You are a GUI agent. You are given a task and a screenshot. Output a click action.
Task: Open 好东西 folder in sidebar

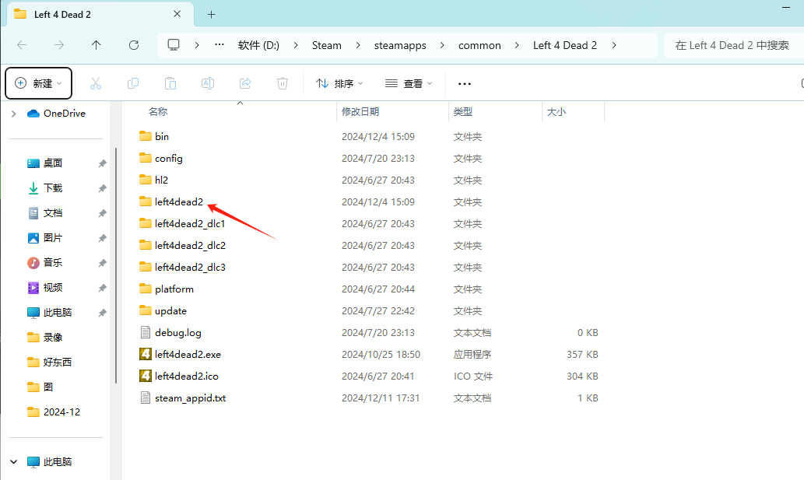click(x=49, y=363)
